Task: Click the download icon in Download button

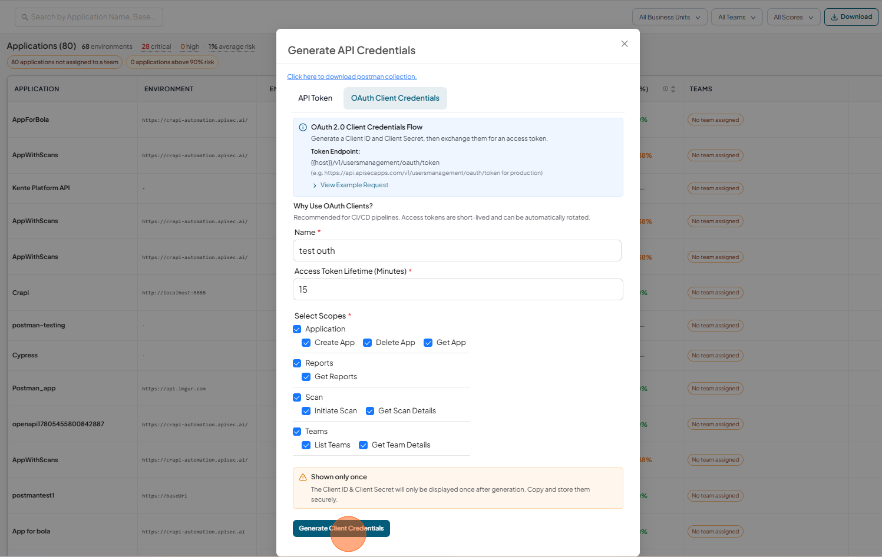Action: tap(834, 17)
